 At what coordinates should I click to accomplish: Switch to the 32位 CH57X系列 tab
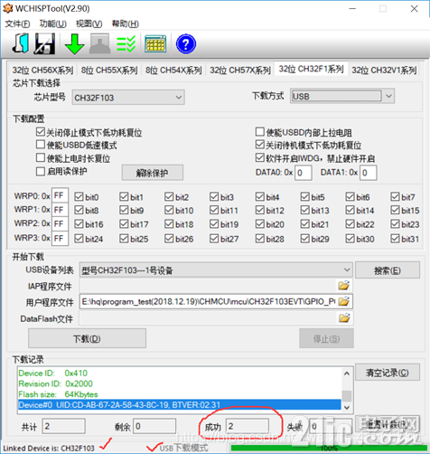coord(240,71)
